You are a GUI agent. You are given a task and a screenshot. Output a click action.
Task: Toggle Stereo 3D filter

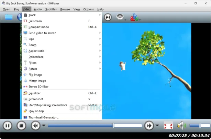coord(62,86)
